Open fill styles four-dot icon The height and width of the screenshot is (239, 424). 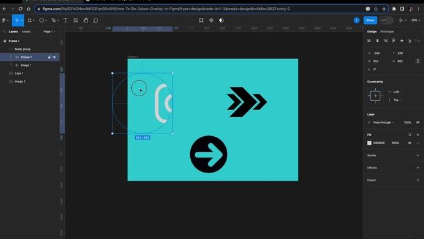[x=409, y=135]
